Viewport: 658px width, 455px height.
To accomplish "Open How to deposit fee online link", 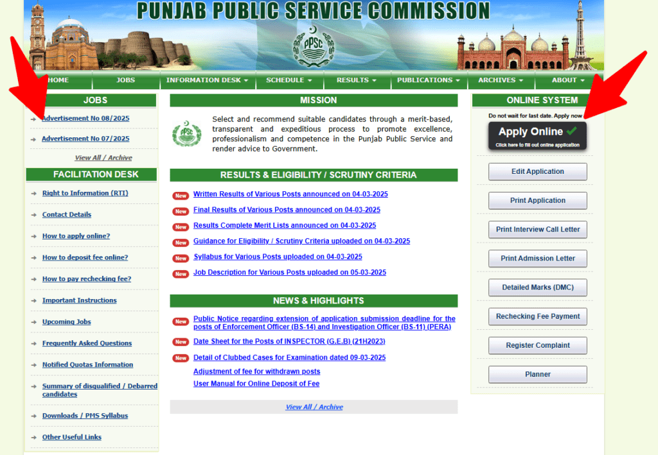I will coord(85,257).
